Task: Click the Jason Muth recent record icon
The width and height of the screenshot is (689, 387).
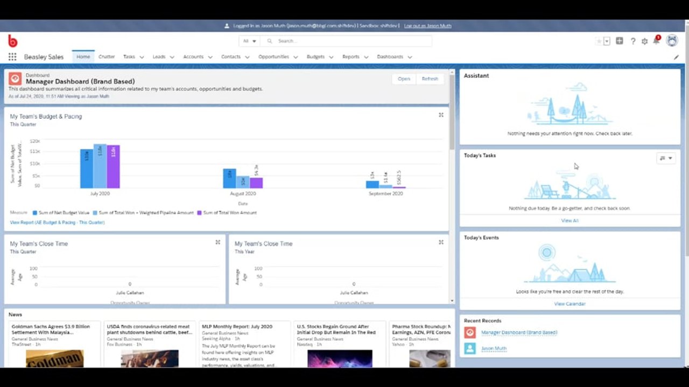Action: (470, 348)
